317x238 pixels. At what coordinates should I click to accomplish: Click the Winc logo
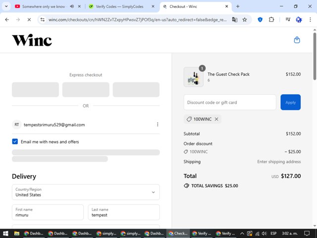[x=32, y=40]
